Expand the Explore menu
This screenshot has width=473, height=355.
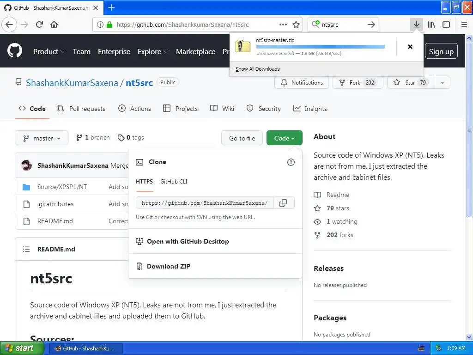point(152,52)
